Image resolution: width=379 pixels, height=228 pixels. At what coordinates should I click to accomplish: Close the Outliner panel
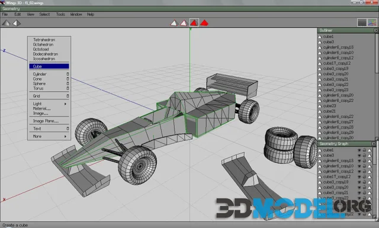click(x=376, y=30)
